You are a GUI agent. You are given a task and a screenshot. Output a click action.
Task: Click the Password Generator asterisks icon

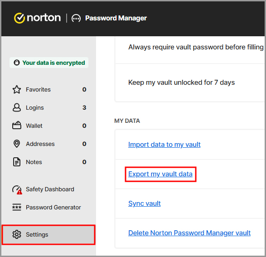pos(17,207)
